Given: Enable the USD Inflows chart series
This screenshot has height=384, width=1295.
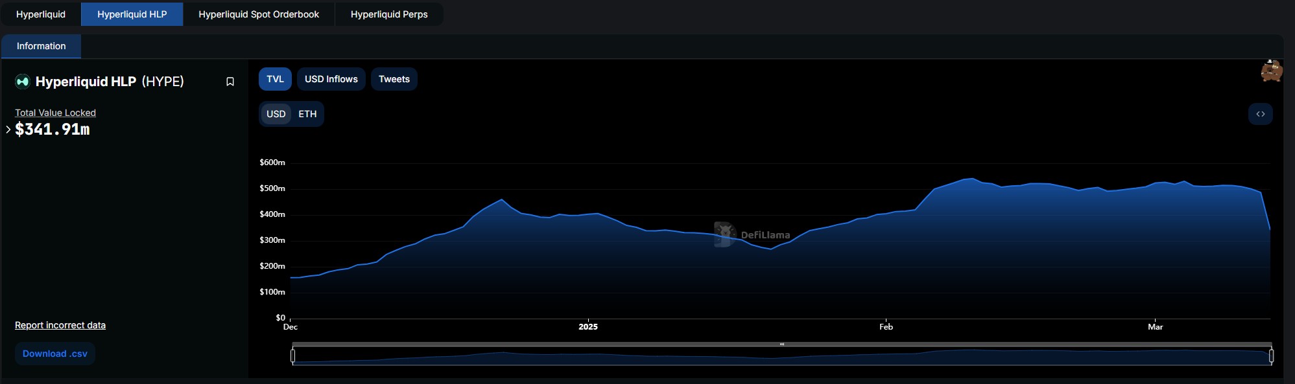Looking at the screenshot, I should click(x=331, y=79).
